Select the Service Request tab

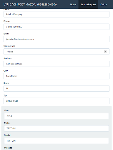[x=88, y=4]
